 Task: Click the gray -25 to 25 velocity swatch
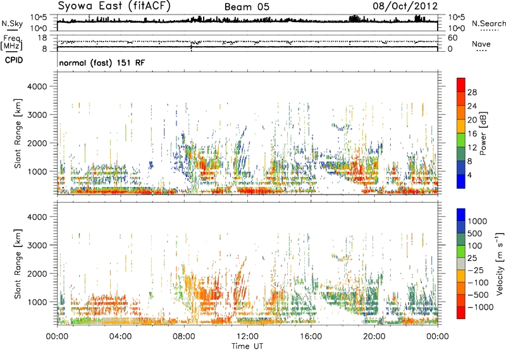point(461,263)
